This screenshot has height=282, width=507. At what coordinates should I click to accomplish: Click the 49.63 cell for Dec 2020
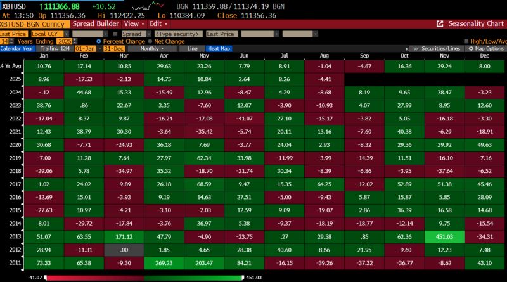pyautogui.click(x=485, y=145)
